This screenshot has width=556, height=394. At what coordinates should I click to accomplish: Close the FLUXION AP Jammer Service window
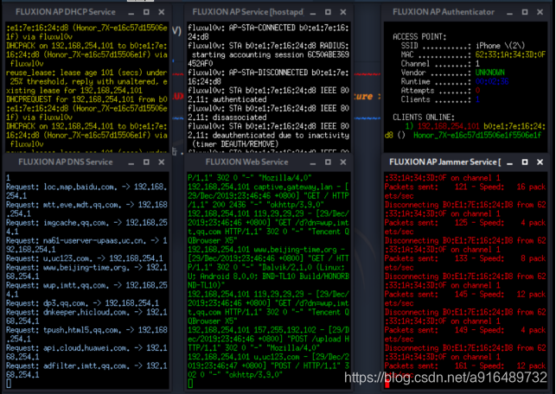[x=540, y=162]
